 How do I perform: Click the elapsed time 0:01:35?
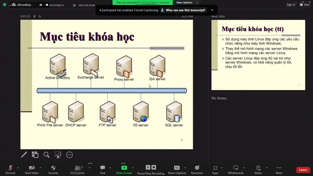25,16
